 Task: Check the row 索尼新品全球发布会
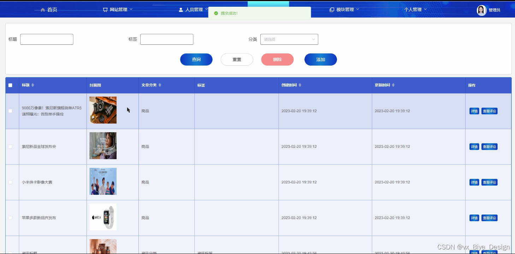pos(10,146)
